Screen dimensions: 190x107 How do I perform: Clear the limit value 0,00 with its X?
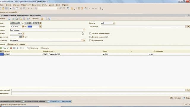pyautogui.click(x=23, y=37)
